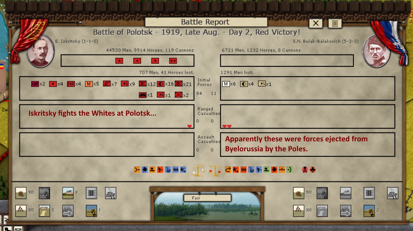Click the pink skull and crossbones icon

tap(305, 170)
